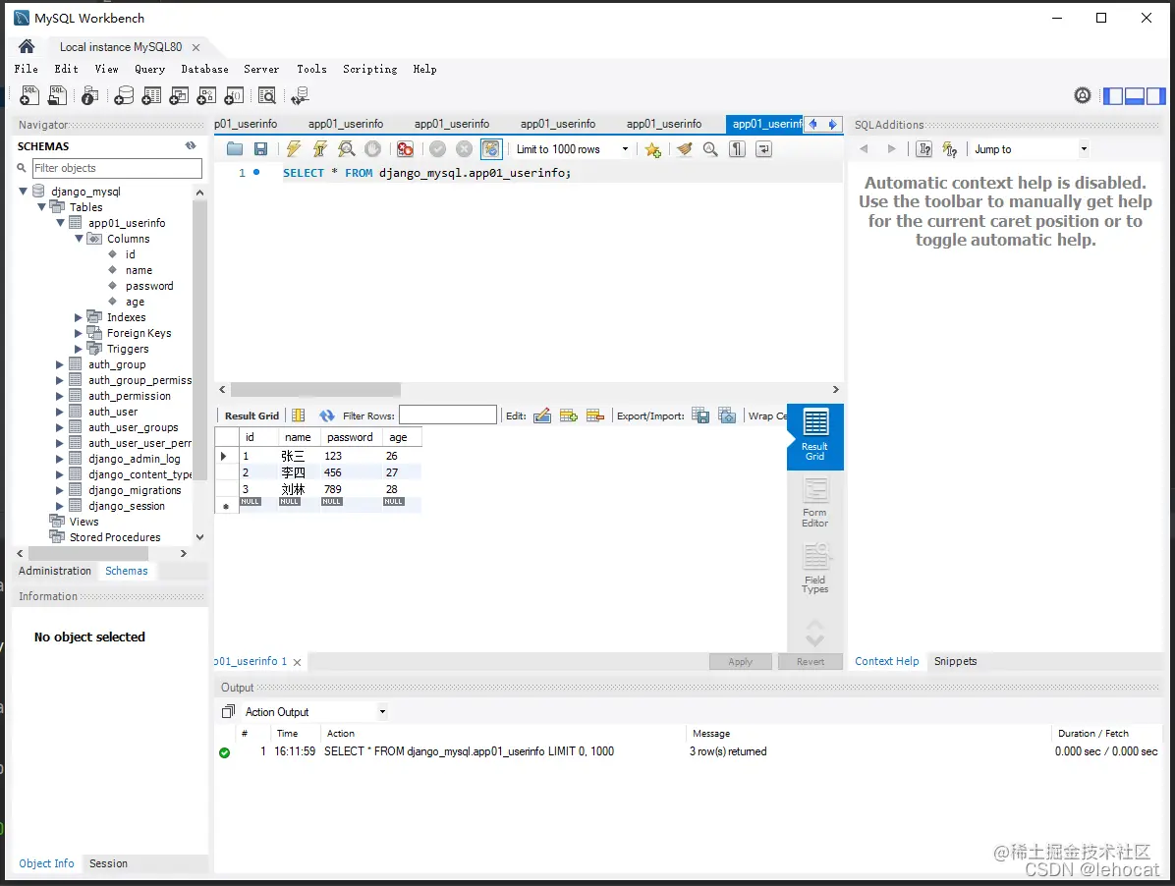This screenshot has width=1175, height=886.
Task: Open SQL script file toolbar icon
Action: coord(57,95)
